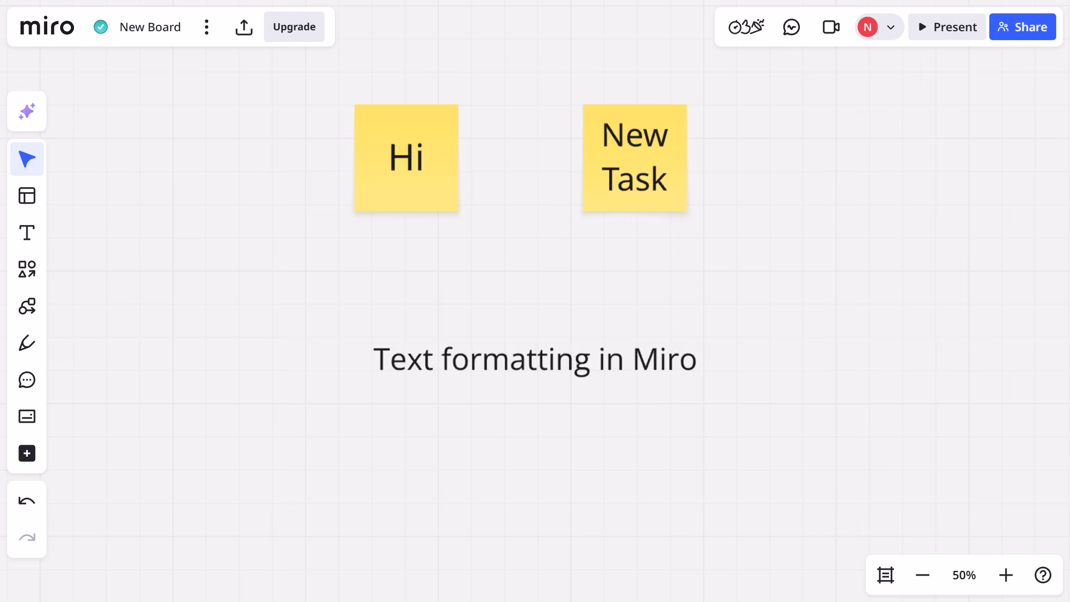Select the Text tool
The height and width of the screenshot is (602, 1070).
pos(27,233)
